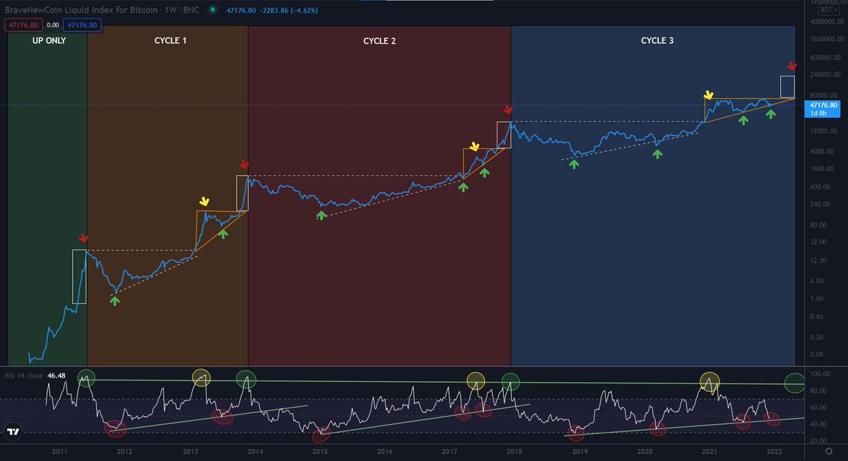
Task: Click 2013 on the time axis
Action: tap(190, 451)
